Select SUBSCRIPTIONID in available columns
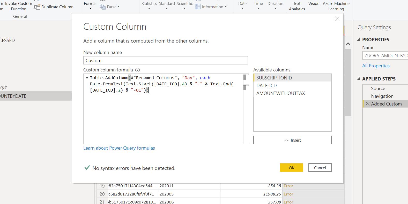Viewport: 408px width, 204px height. (292, 78)
